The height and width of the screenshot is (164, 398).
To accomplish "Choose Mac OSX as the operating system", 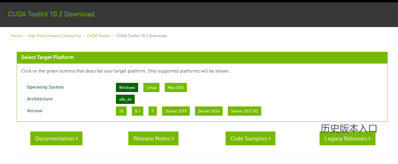I will click(x=176, y=87).
